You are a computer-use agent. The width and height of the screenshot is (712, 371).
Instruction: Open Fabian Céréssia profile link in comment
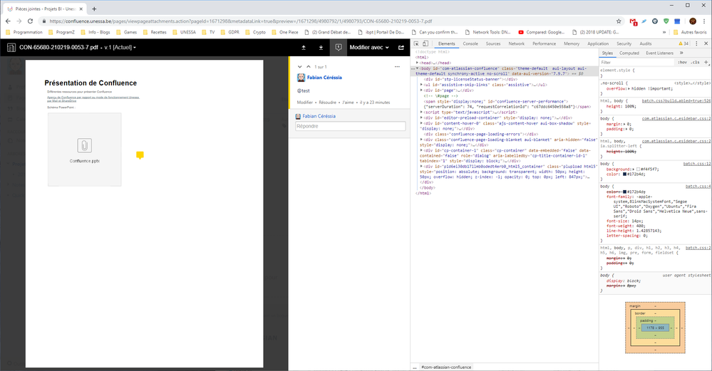coord(324,78)
